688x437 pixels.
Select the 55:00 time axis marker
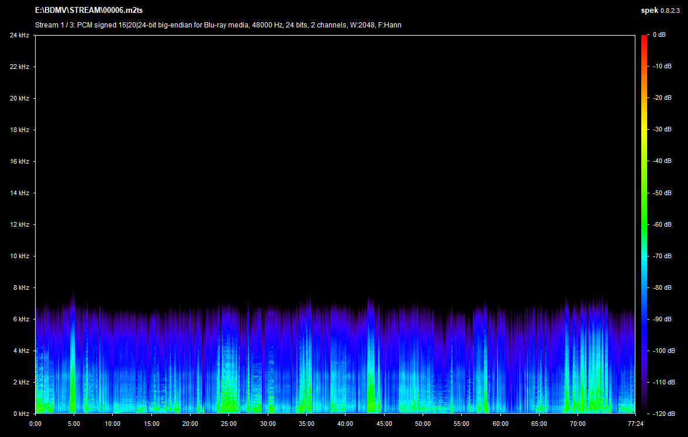coord(461,424)
